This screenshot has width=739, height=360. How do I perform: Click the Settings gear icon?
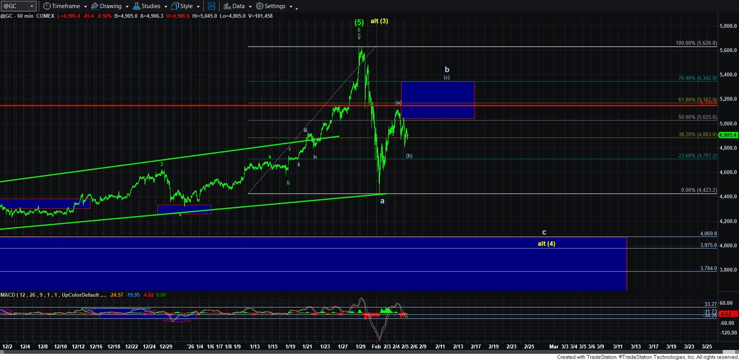(x=260, y=6)
